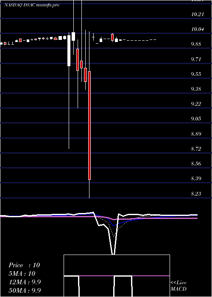
Task: Click the '12MA : 9.9' readout
Action: pyautogui.click(x=25, y=282)
